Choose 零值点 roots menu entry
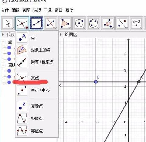The height and width of the screenshot is (142, 146). click(x=37, y=130)
